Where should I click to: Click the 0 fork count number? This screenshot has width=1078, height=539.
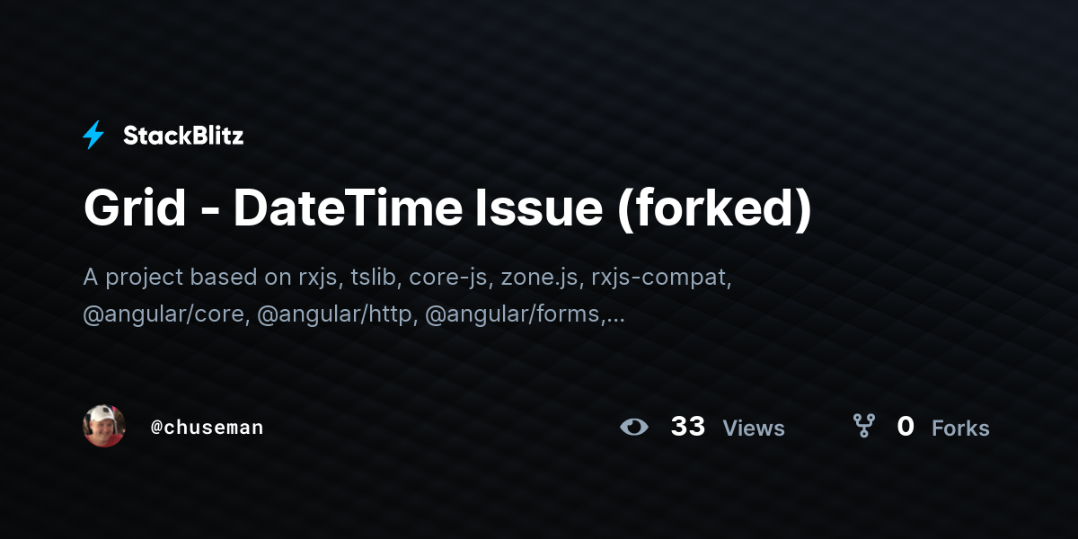906,427
